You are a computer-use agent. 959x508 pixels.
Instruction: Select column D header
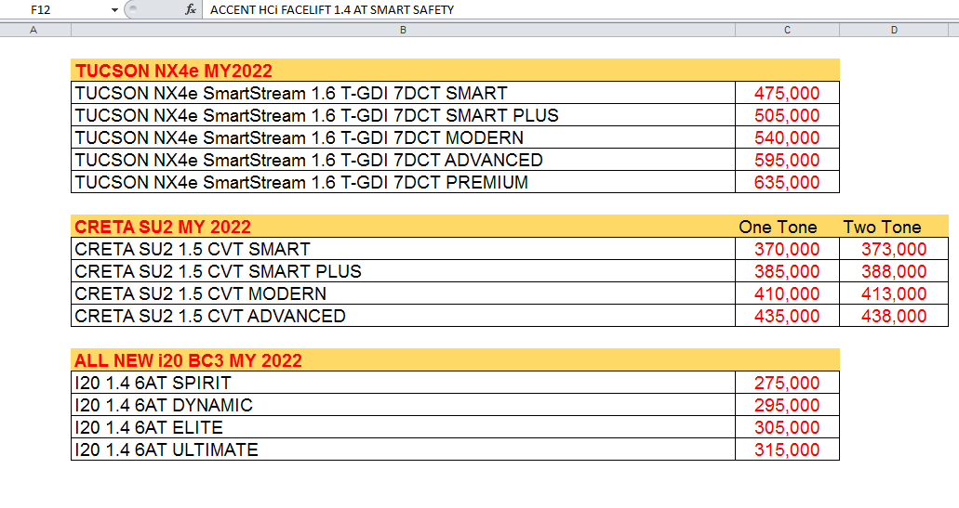coord(894,30)
